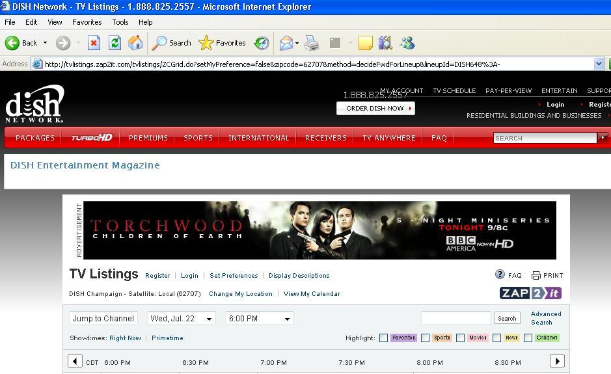The width and height of the screenshot is (611, 374).
Task: Open the Internet Explorer title bar icon
Action: pyautogui.click(x=5, y=6)
